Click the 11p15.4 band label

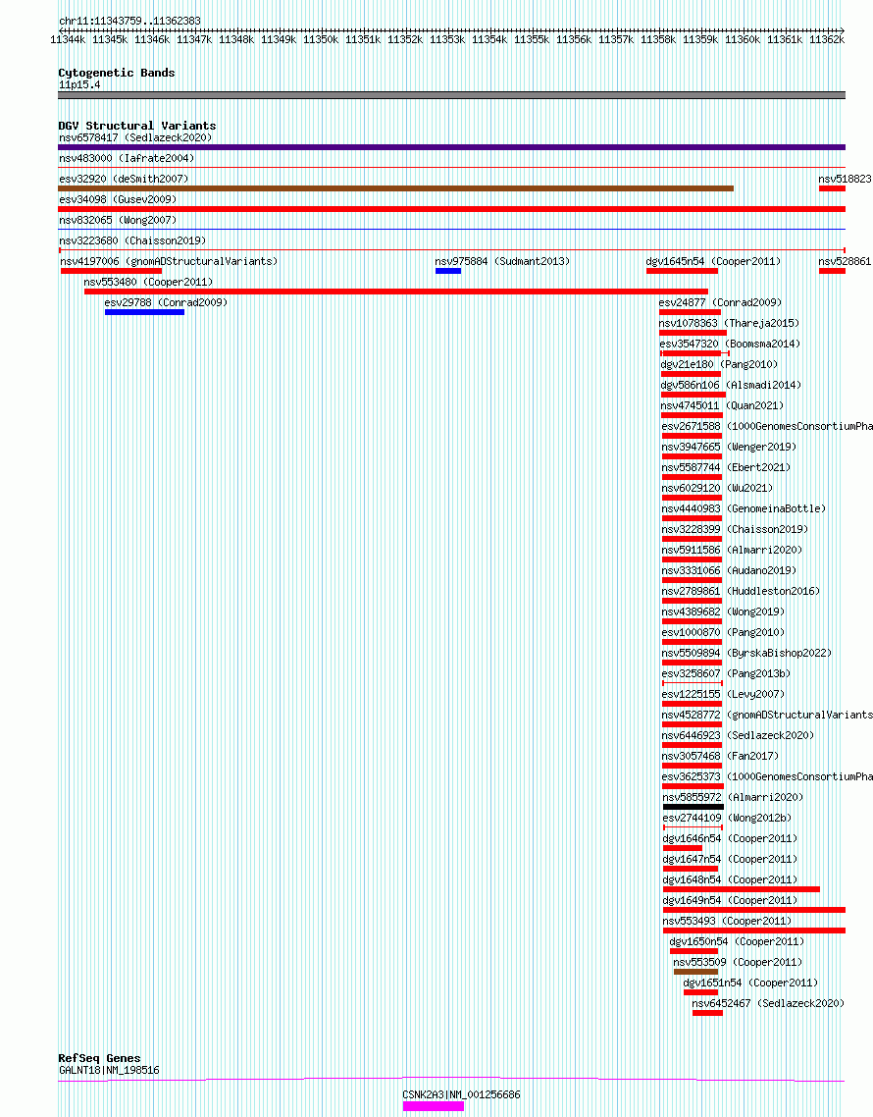(x=79, y=85)
